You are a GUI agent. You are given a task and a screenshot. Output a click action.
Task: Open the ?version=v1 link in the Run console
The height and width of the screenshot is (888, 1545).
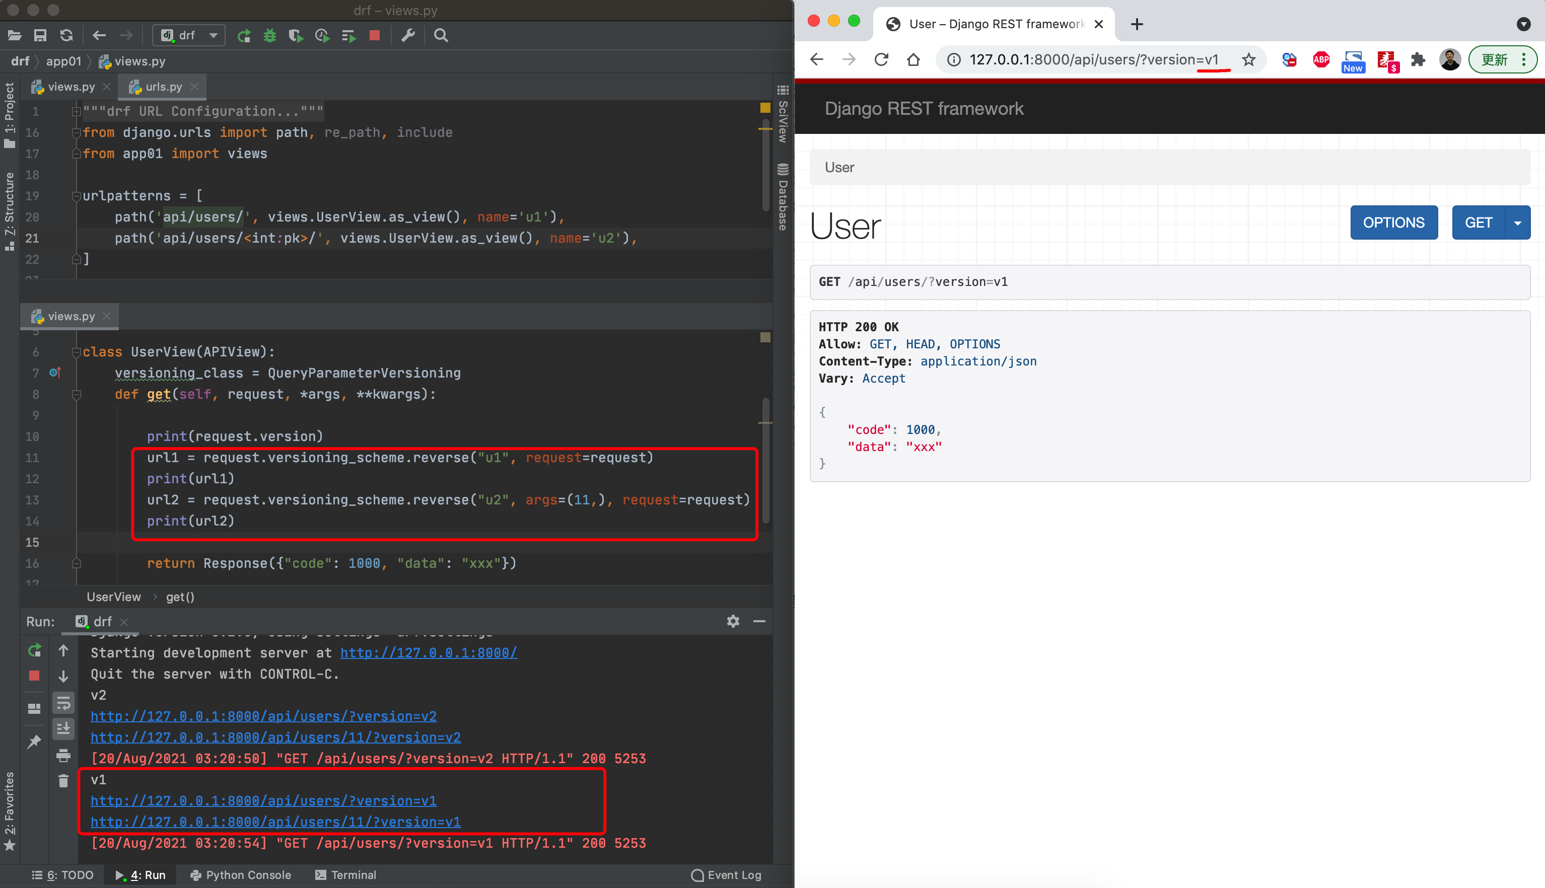(x=263, y=800)
